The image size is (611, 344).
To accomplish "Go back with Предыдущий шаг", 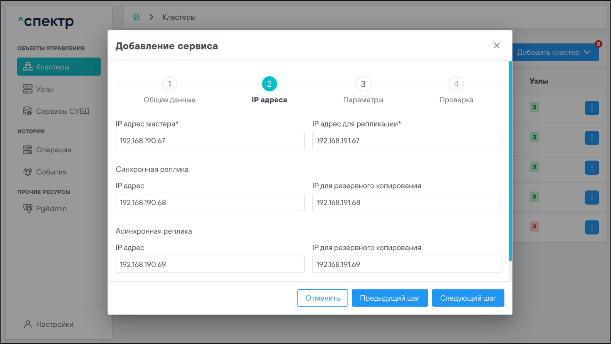I will (x=390, y=298).
